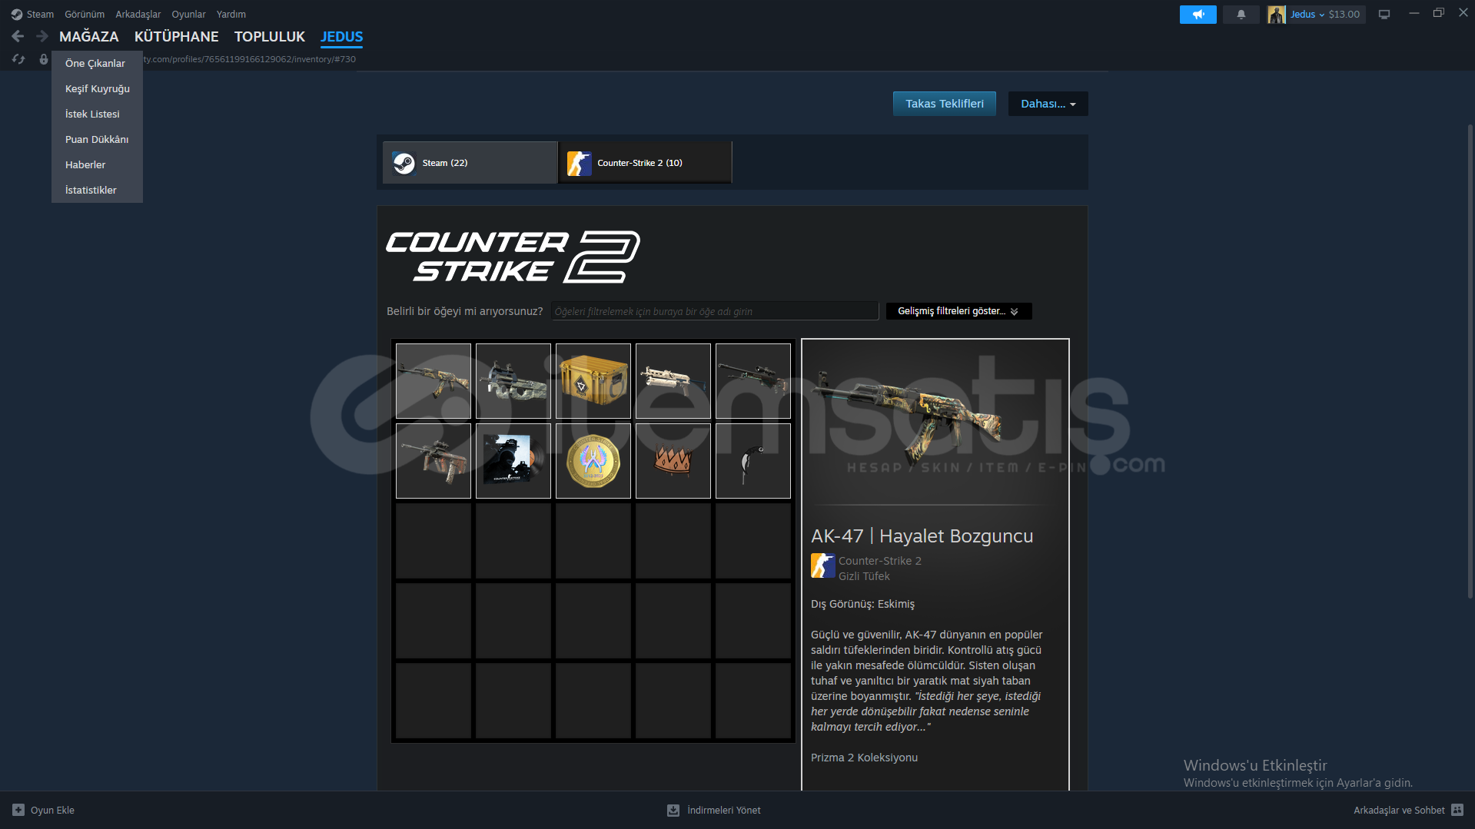The width and height of the screenshot is (1475, 829).
Task: Click the item filter search field
Action: 715,311
